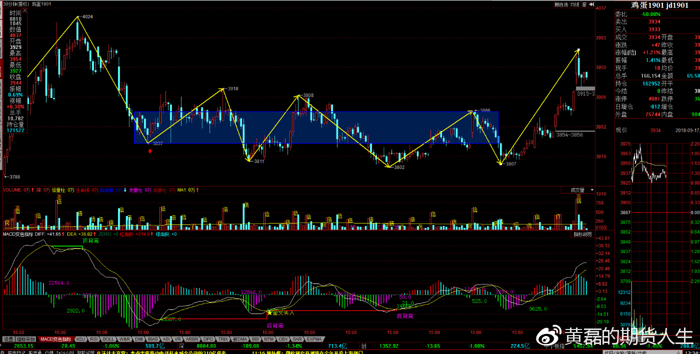The image size is (700, 354).
Task: Click the 总手 value 166,154
Action: pyautogui.click(x=650, y=75)
